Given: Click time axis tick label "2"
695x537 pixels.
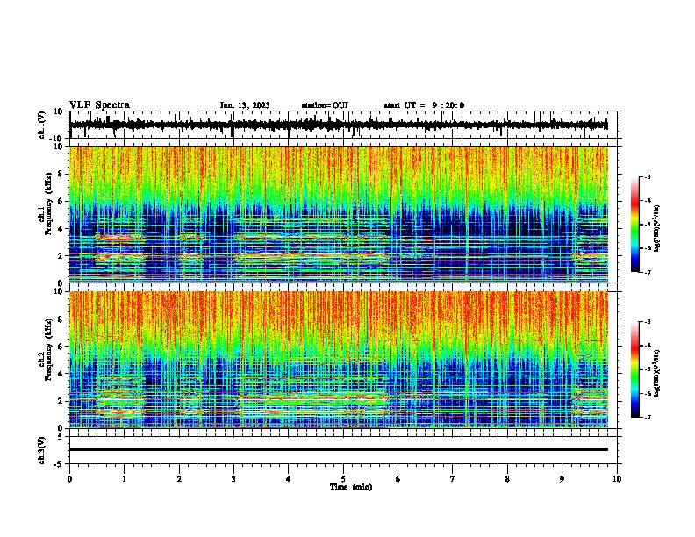Looking at the screenshot, I should coord(179,479).
